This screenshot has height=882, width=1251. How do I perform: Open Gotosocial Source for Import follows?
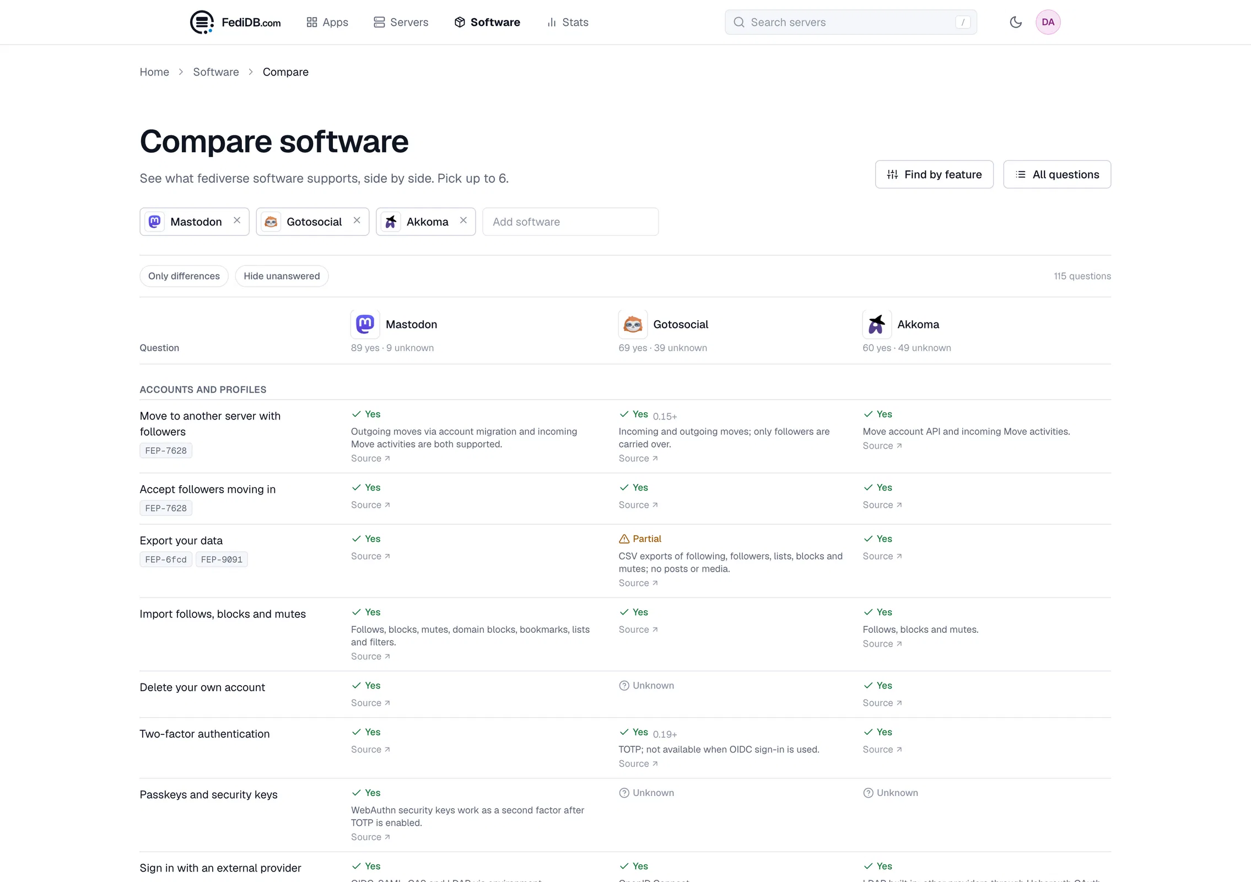click(638, 629)
